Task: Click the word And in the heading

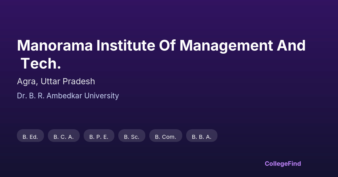Action: (291, 46)
